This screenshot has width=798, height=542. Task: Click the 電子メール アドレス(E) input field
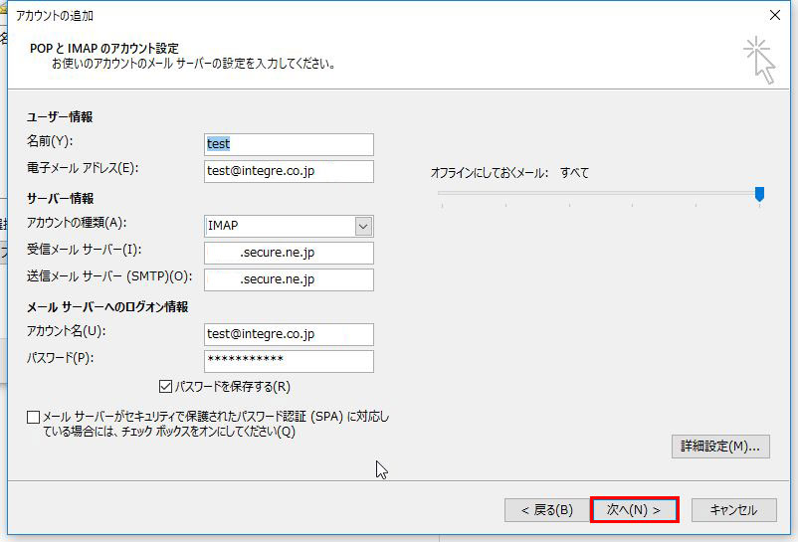(x=289, y=171)
